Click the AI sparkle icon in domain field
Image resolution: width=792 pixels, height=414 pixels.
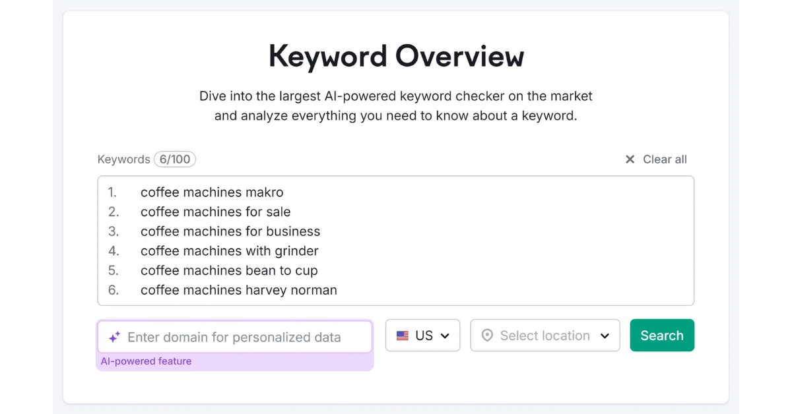click(114, 337)
